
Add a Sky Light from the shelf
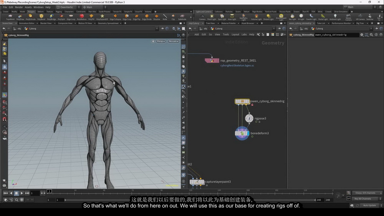pos(292,17)
